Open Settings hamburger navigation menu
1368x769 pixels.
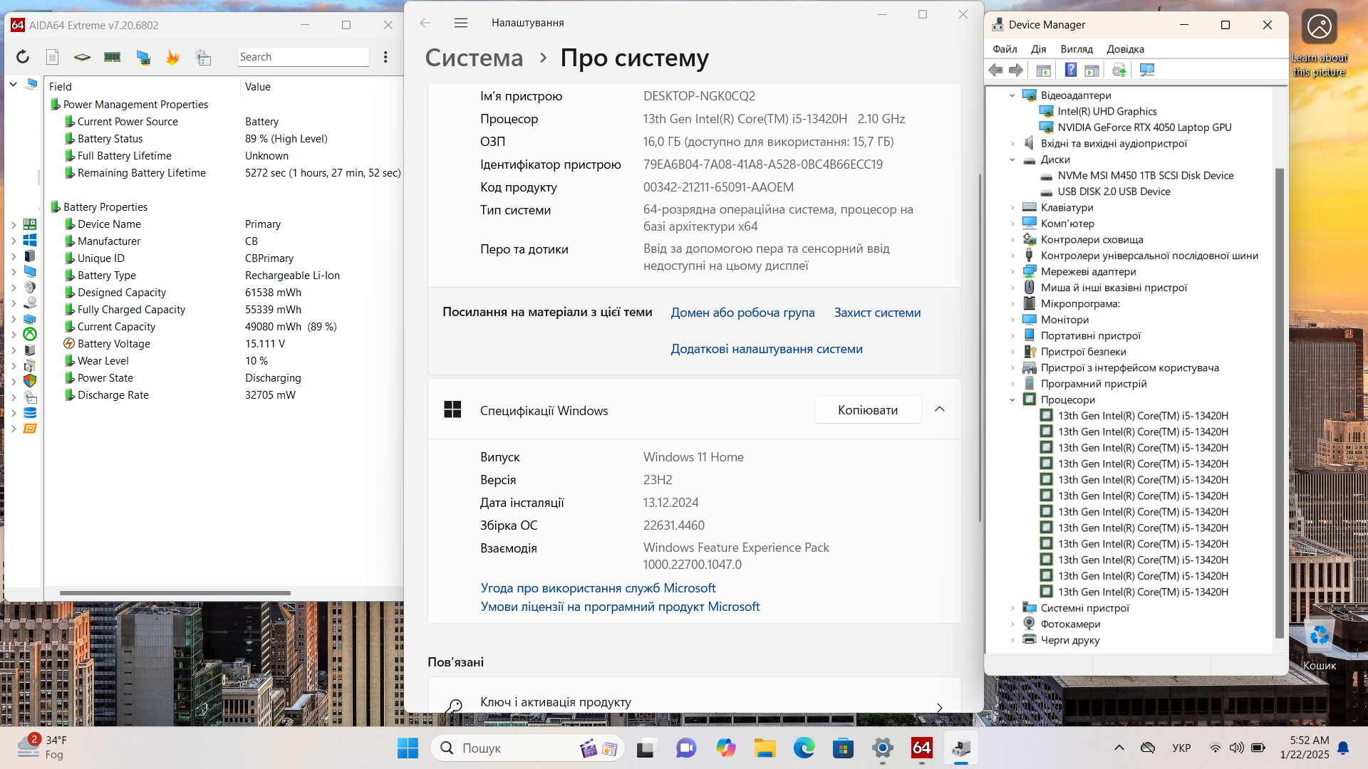[x=461, y=23]
